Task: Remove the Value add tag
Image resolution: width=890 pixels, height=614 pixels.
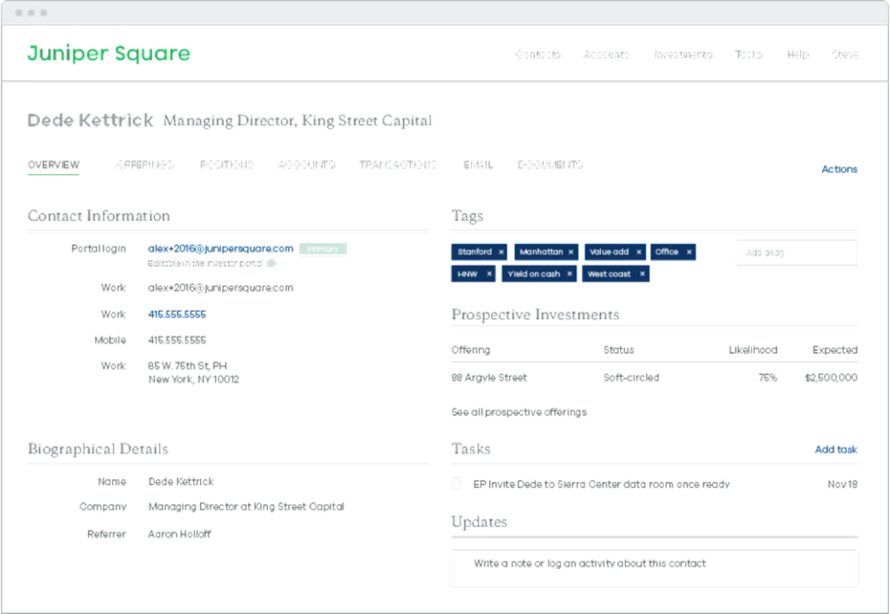Action: pos(638,252)
